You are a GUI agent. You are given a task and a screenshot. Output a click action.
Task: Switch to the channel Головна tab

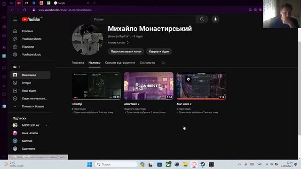(x=78, y=62)
